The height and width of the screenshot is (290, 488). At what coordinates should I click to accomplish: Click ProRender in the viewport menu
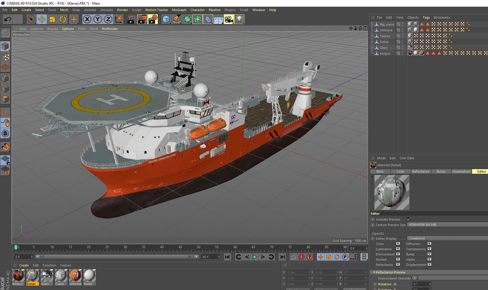pyautogui.click(x=110, y=29)
